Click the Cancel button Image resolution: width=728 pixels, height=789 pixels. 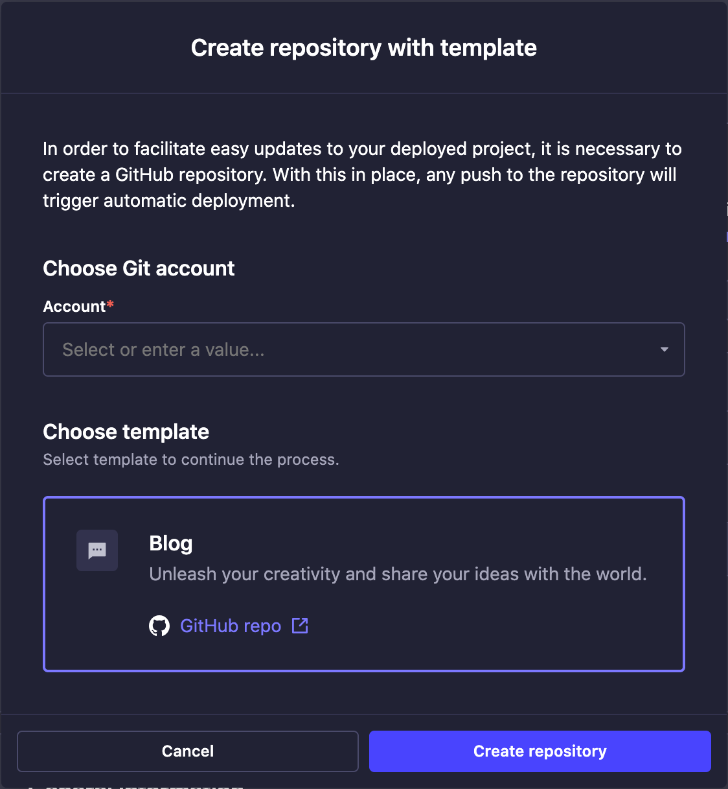coord(187,751)
